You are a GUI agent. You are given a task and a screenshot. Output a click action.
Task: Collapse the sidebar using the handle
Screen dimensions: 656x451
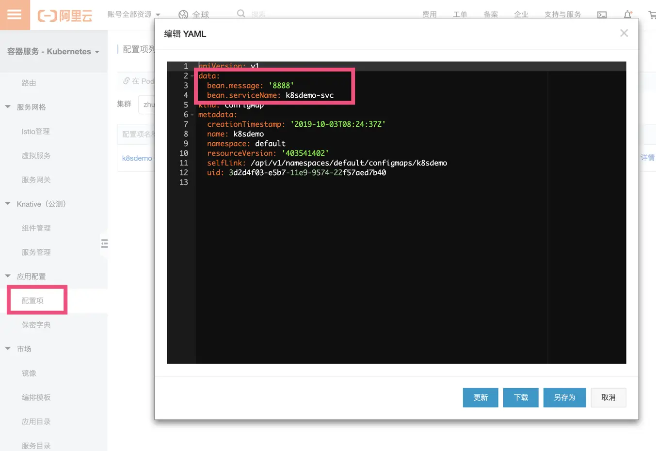pos(104,243)
